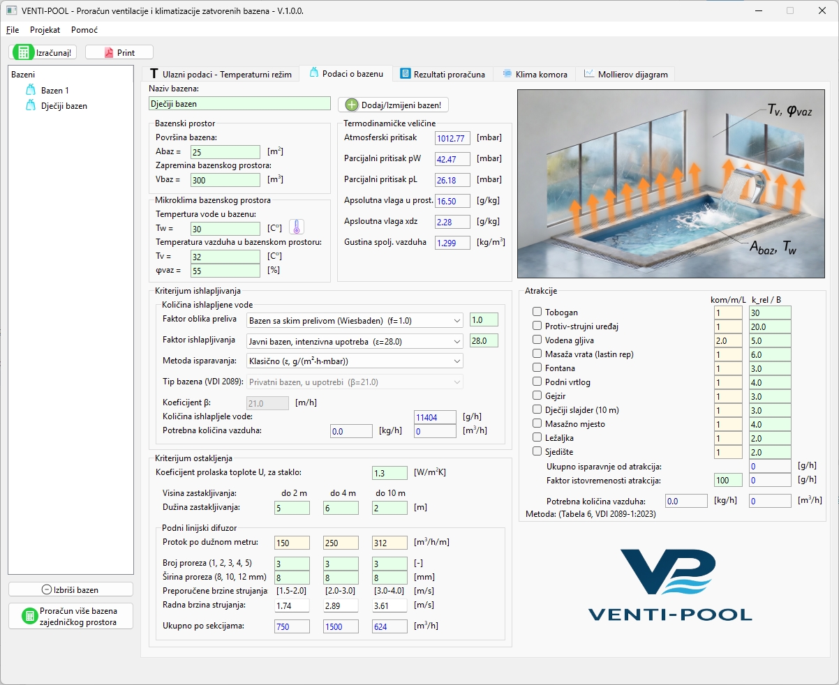The image size is (839, 685).
Task: Open Ulazni podaci - Temperaturni režim tab
Action: click(x=221, y=74)
